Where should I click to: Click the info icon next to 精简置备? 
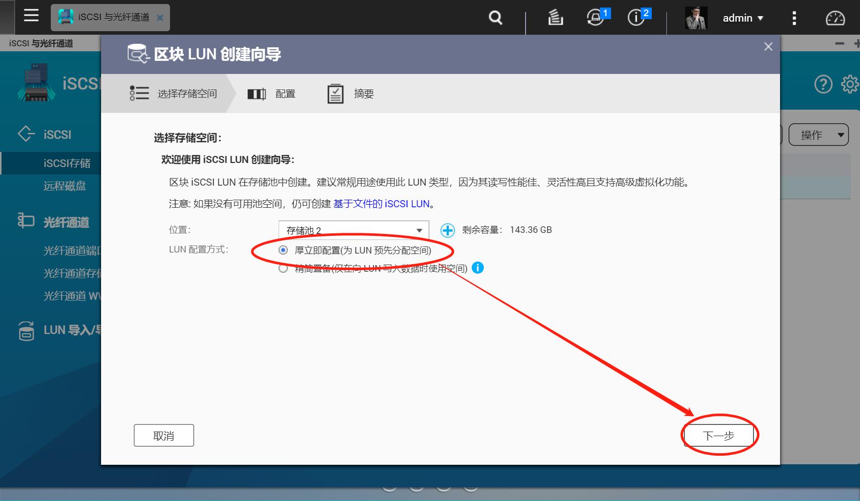[x=478, y=268]
